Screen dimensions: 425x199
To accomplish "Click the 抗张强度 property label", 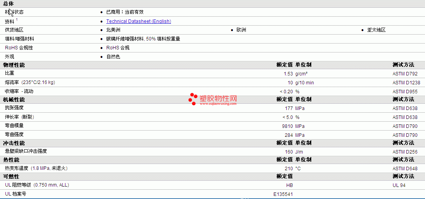I will click(14, 108).
